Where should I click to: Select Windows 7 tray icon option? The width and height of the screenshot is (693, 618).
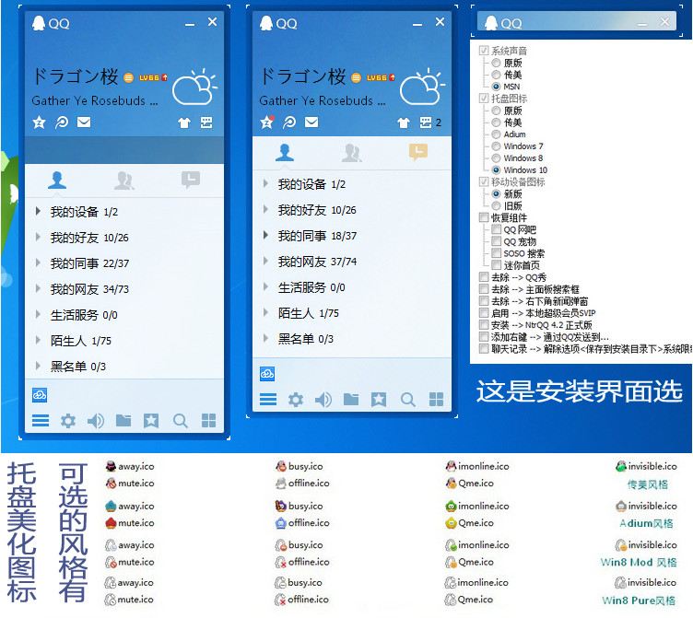coord(496,146)
